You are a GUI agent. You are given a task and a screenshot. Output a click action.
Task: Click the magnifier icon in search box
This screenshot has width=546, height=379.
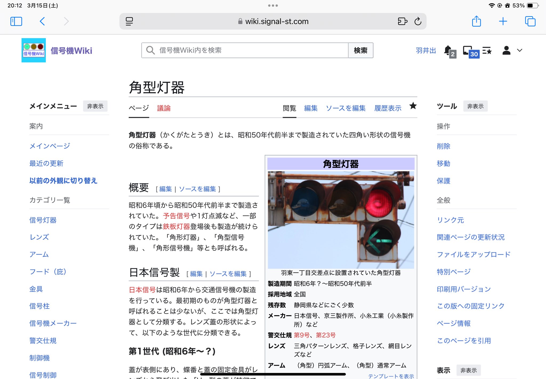click(x=150, y=50)
